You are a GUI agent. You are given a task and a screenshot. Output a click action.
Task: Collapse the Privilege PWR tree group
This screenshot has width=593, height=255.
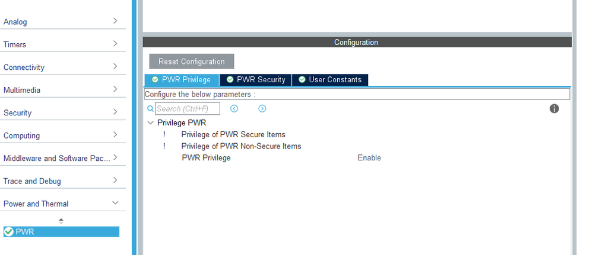[150, 123]
